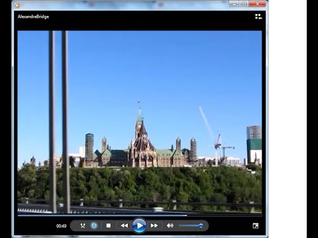The width and height of the screenshot is (318, 238).
Task: Click the volume slider handle
Action: point(201,225)
